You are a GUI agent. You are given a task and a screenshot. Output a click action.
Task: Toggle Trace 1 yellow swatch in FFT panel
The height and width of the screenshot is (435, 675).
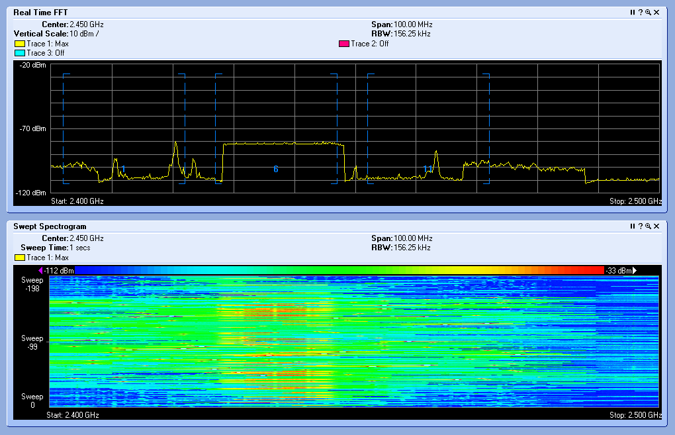pos(19,44)
